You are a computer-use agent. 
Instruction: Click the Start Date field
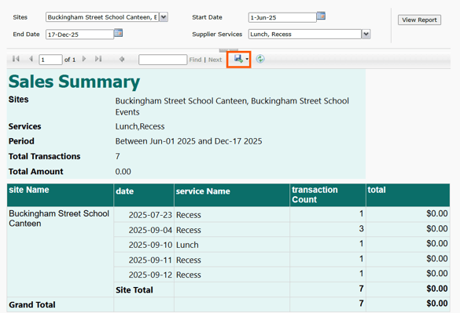282,17
